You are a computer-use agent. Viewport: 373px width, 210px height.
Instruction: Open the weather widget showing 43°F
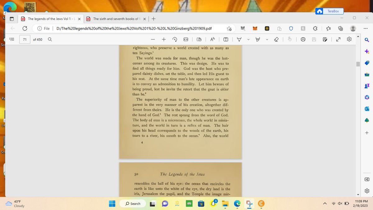click(x=15, y=203)
